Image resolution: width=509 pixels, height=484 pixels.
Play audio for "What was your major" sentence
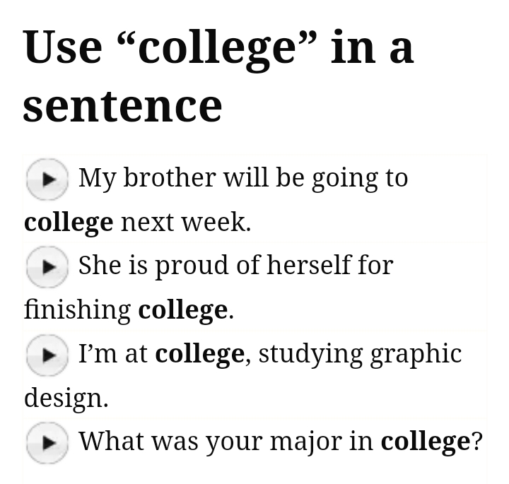coord(47,442)
